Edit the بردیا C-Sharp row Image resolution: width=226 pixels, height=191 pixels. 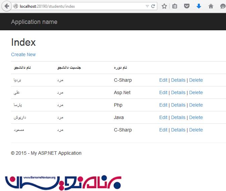163,80
